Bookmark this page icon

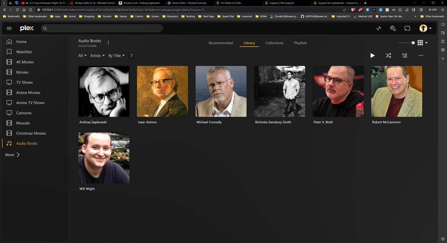coord(30,10)
